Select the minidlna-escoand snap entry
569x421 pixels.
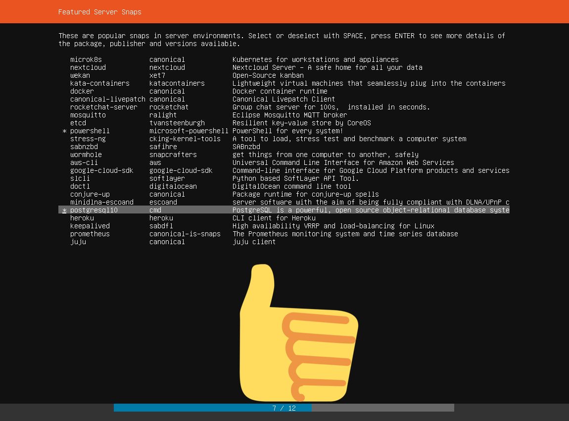click(x=284, y=202)
